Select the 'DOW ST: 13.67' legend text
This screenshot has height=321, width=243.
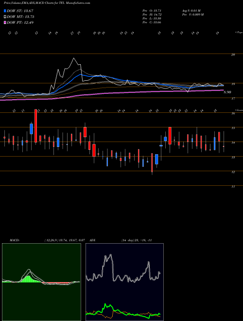tap(20, 11)
